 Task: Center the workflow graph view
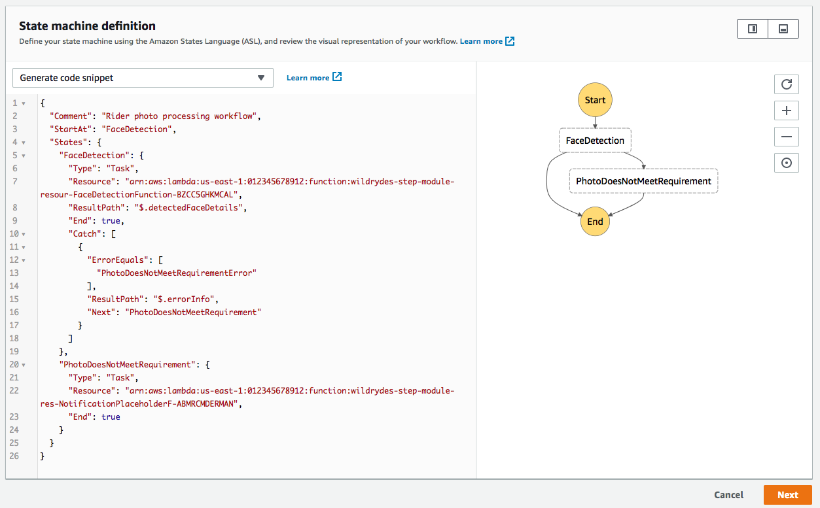tap(786, 163)
